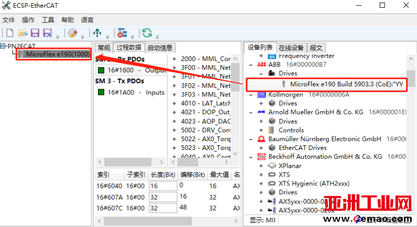Select the XTS Hygienic device icon
Screen dimensions: 417x227
tap(272, 183)
